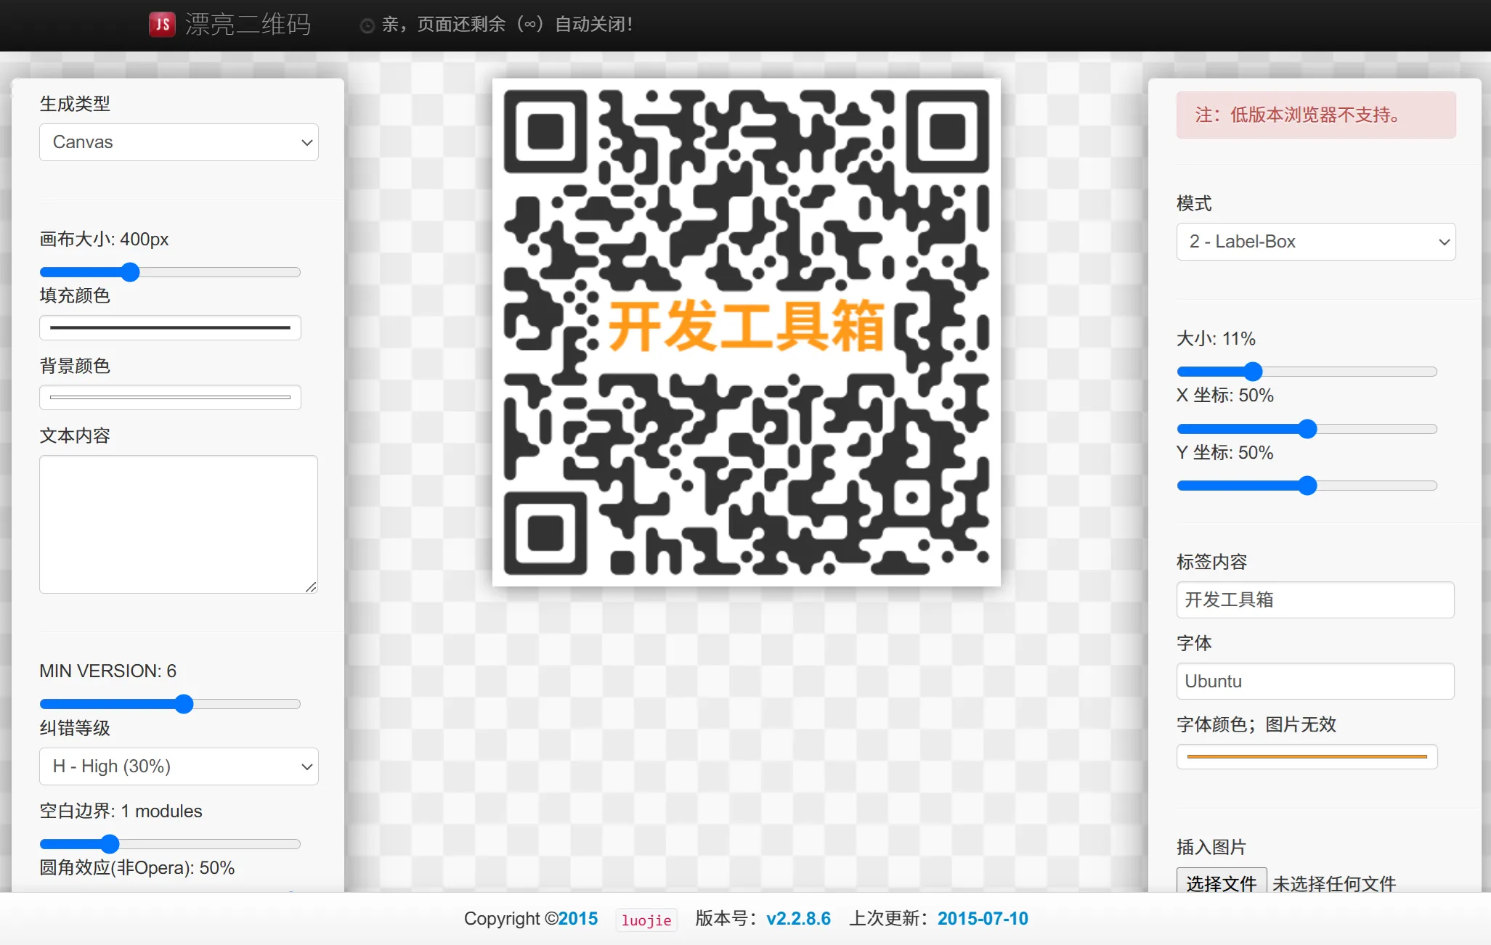Click the version number v2.2.8.6

point(798,919)
